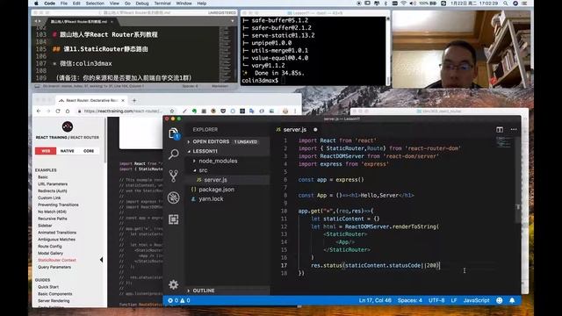Open the Server Rendering guide link
The height and width of the screenshot is (316, 562).
click(x=54, y=301)
